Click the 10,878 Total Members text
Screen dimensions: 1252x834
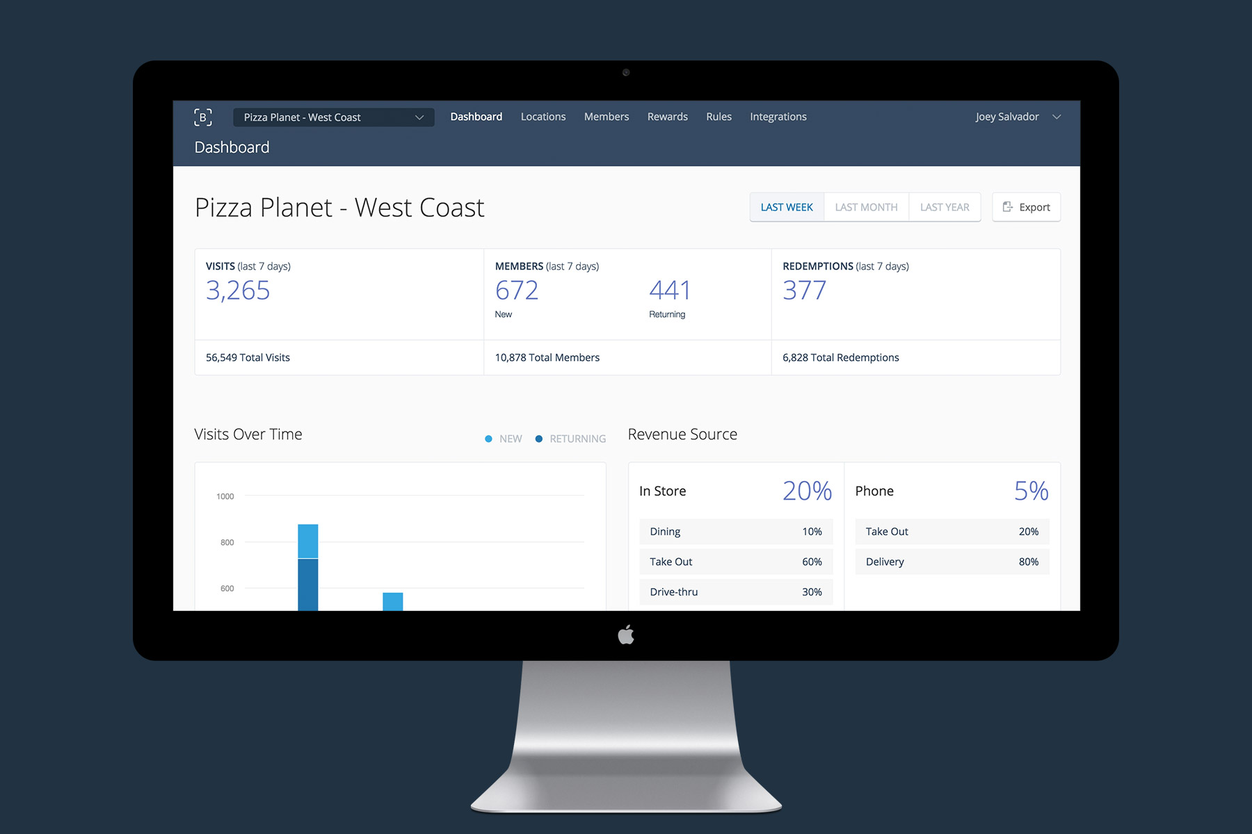click(547, 357)
